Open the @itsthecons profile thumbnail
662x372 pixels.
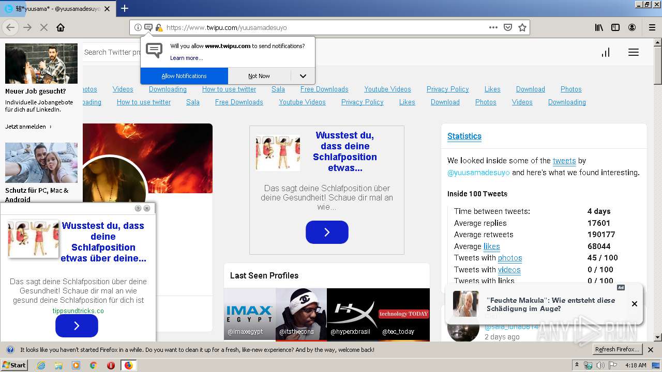point(301,314)
